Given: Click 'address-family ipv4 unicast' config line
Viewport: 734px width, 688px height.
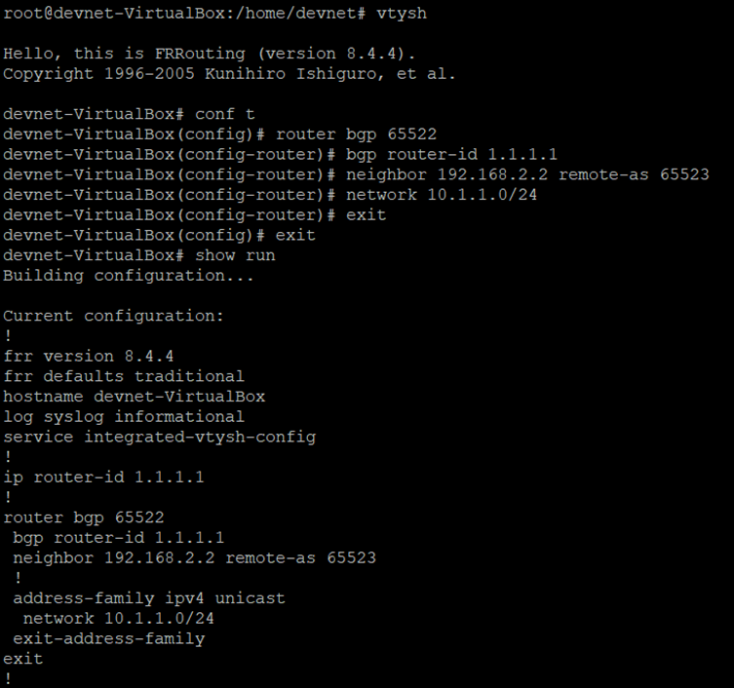Looking at the screenshot, I should click(x=149, y=598).
